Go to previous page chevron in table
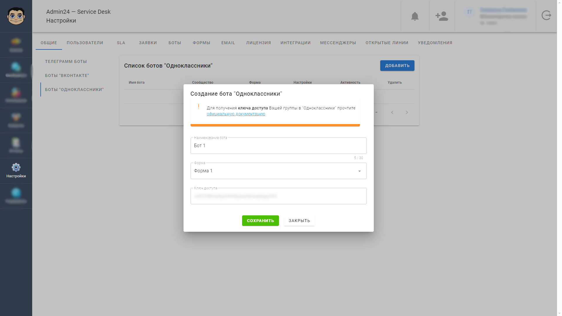Image resolution: width=562 pixels, height=316 pixels. (x=392, y=112)
